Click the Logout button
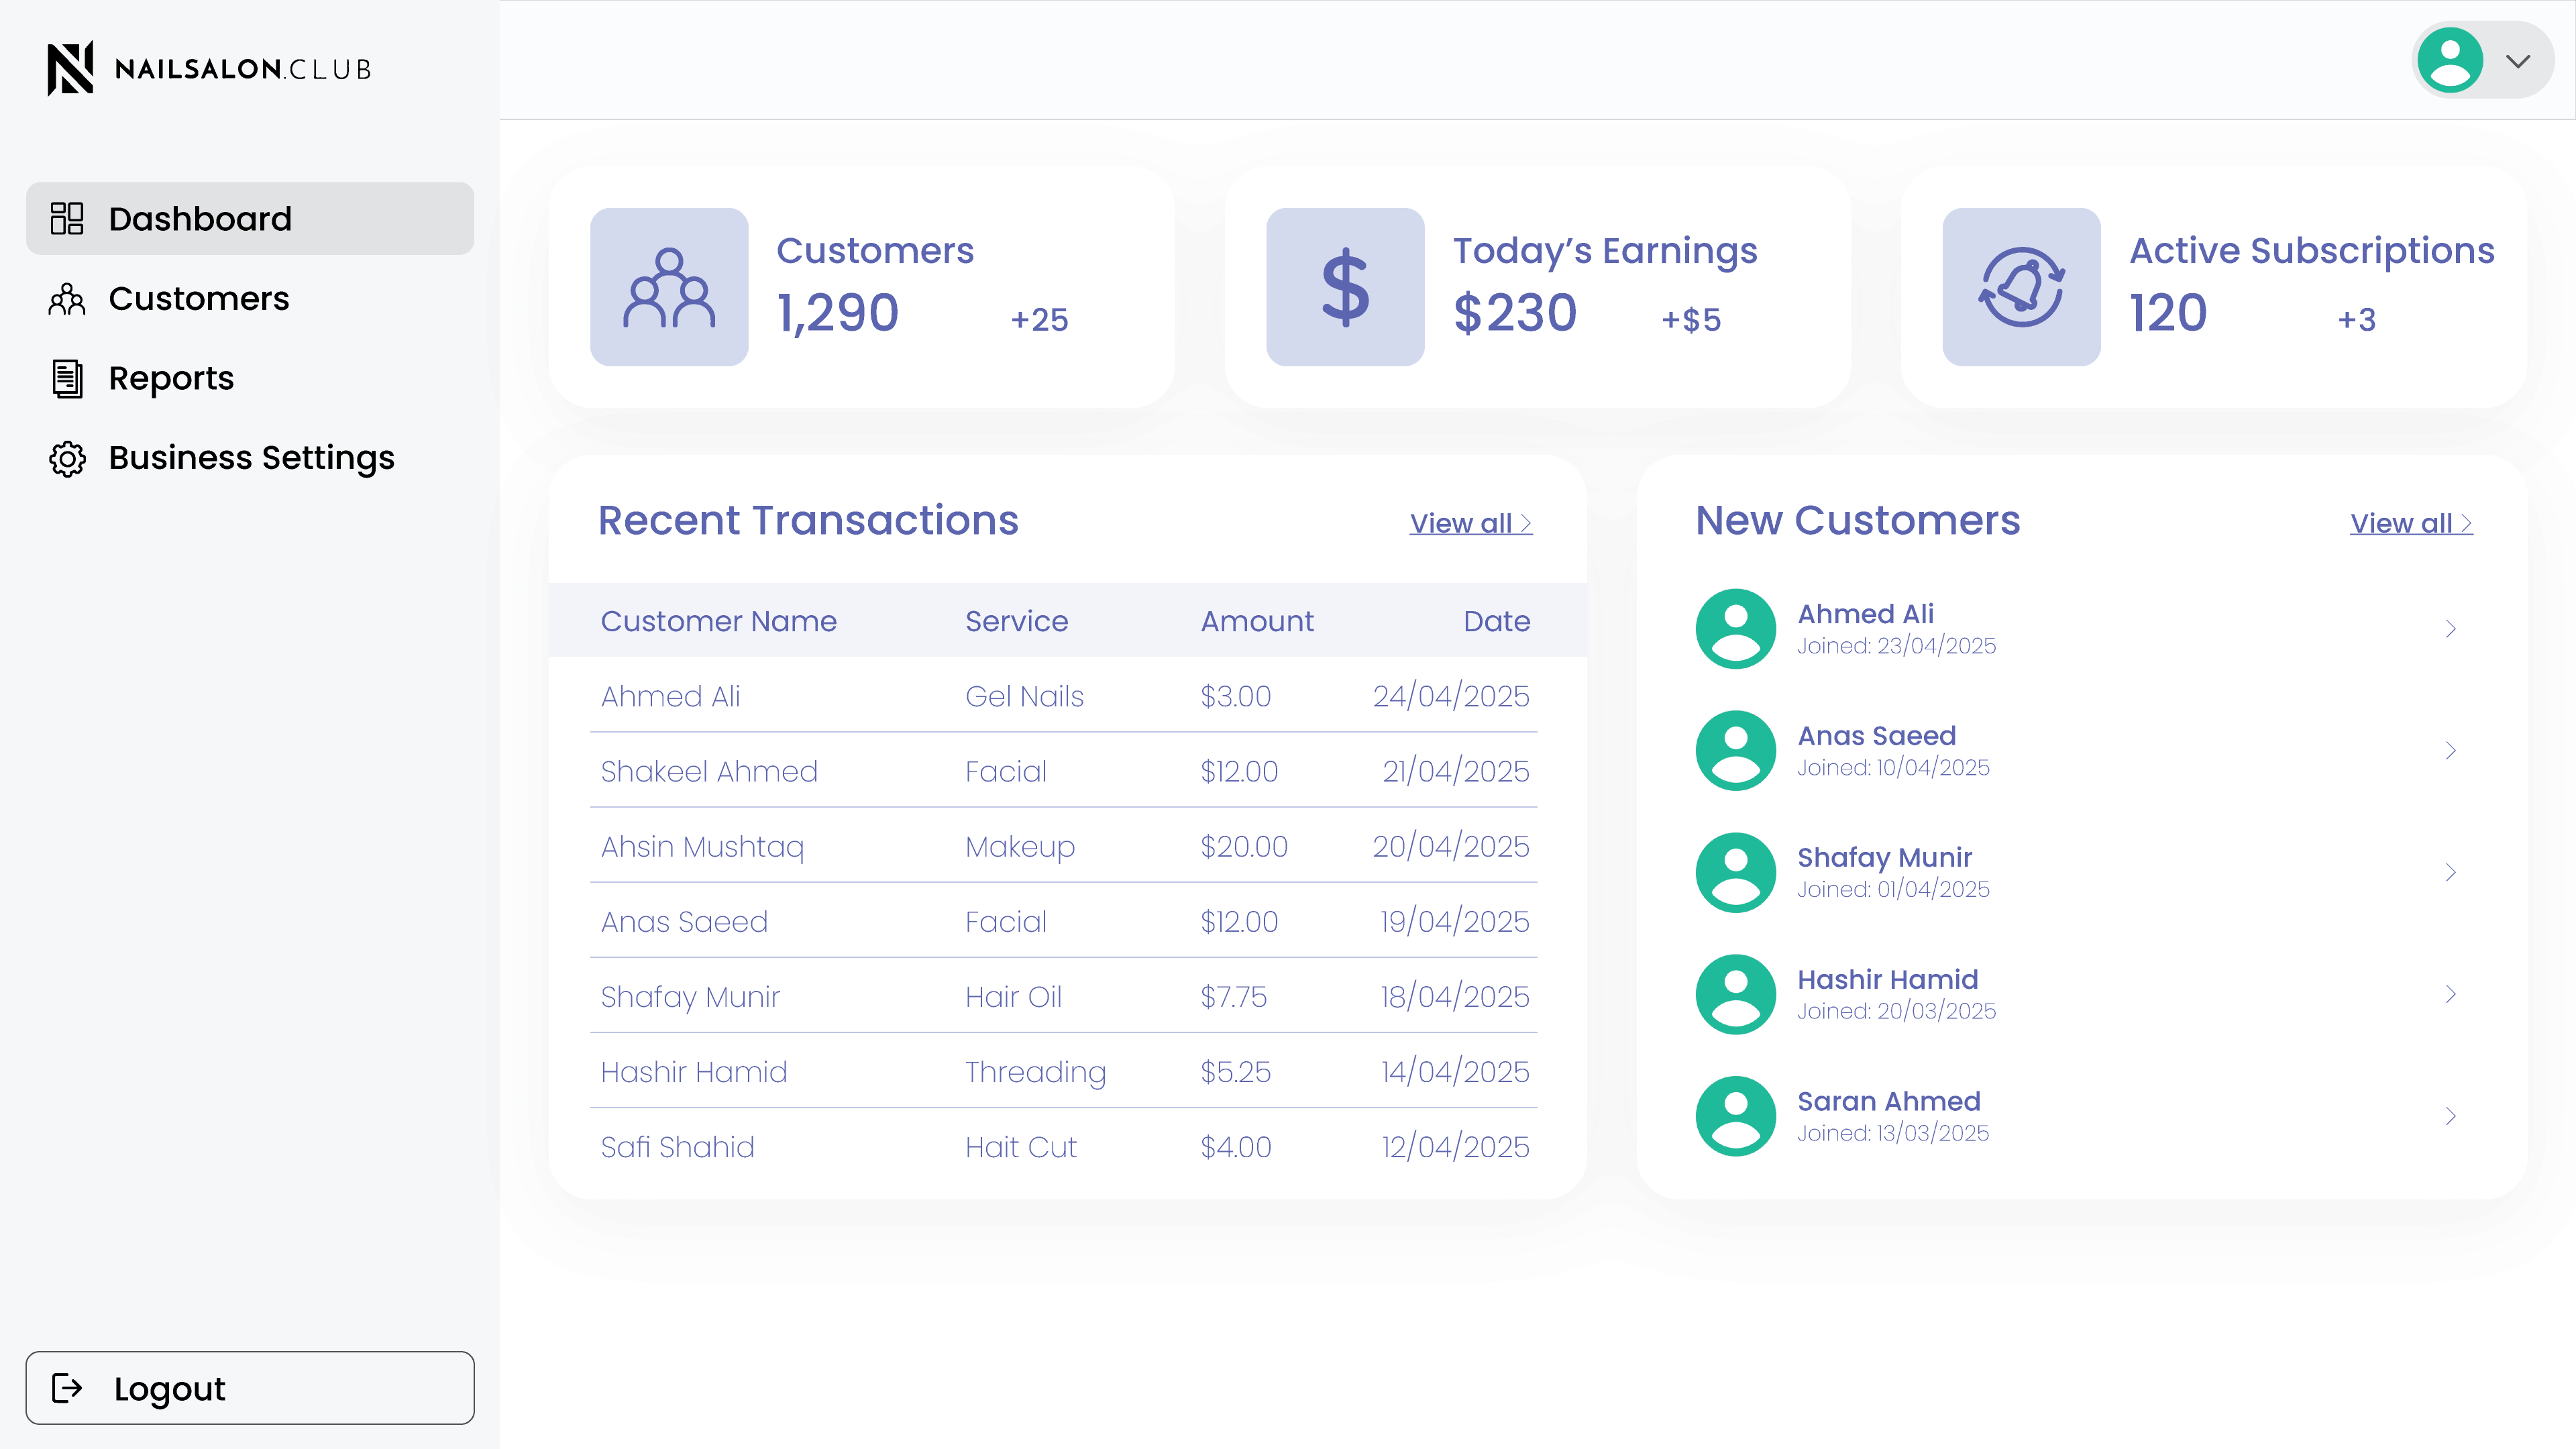The height and width of the screenshot is (1449, 2576). pos(250,1388)
